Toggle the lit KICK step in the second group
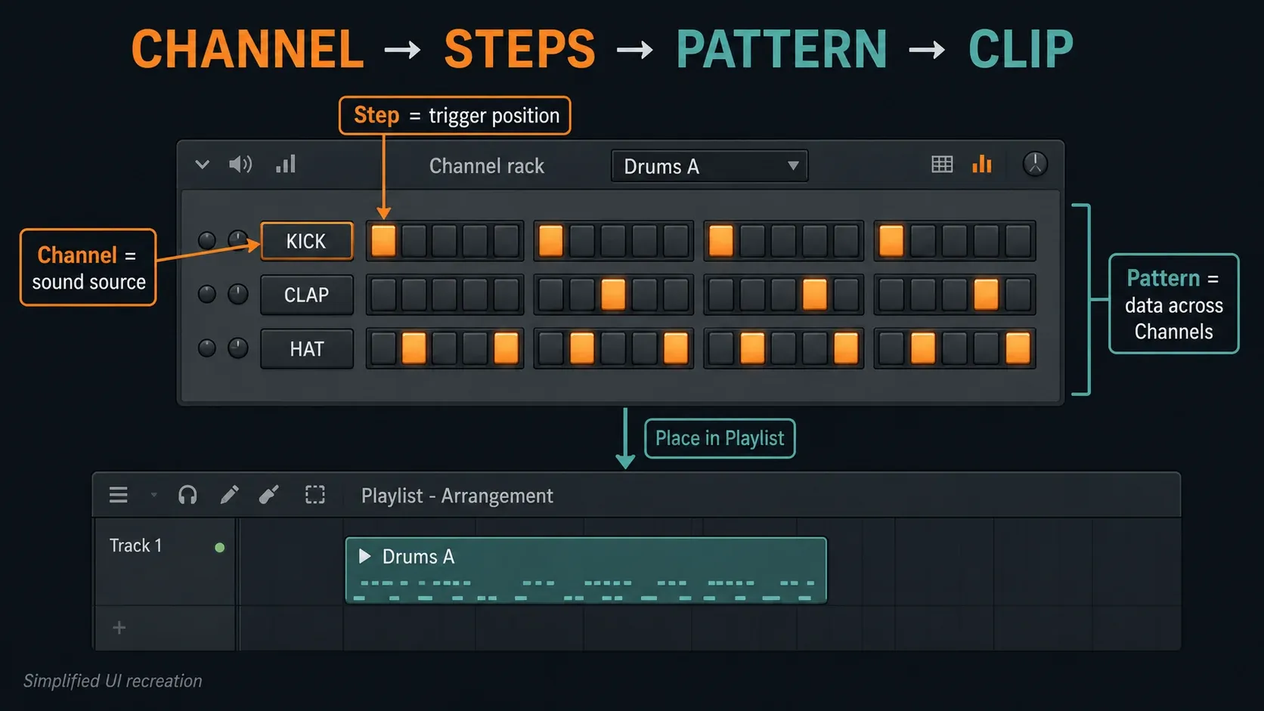 pyautogui.click(x=550, y=241)
